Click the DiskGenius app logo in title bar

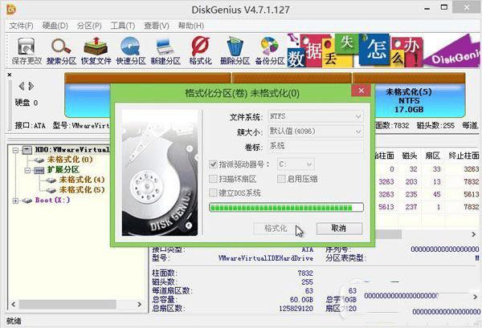11,9
